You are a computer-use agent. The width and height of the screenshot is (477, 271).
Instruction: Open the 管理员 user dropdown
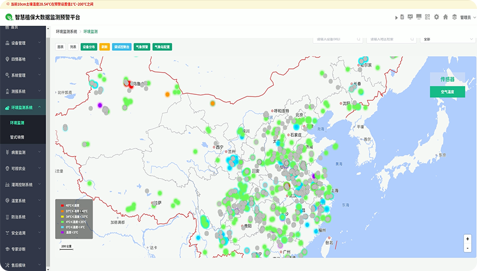466,17
